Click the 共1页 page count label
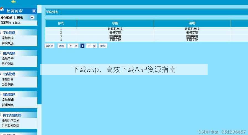 click(x=50, y=46)
